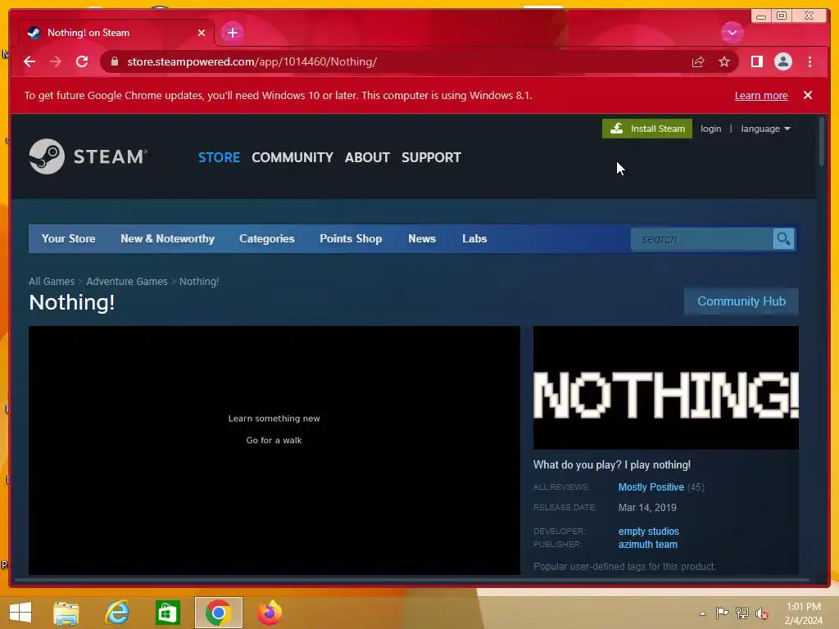Screen dimensions: 839x629
Task: Click the Steam logo
Action: tap(88, 156)
